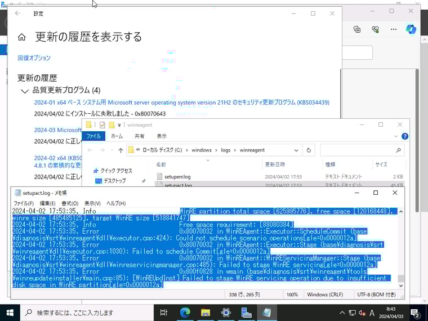Open Notepad 編集(E) menu
The width and height of the screenshot is (428, 321).
(47, 203)
